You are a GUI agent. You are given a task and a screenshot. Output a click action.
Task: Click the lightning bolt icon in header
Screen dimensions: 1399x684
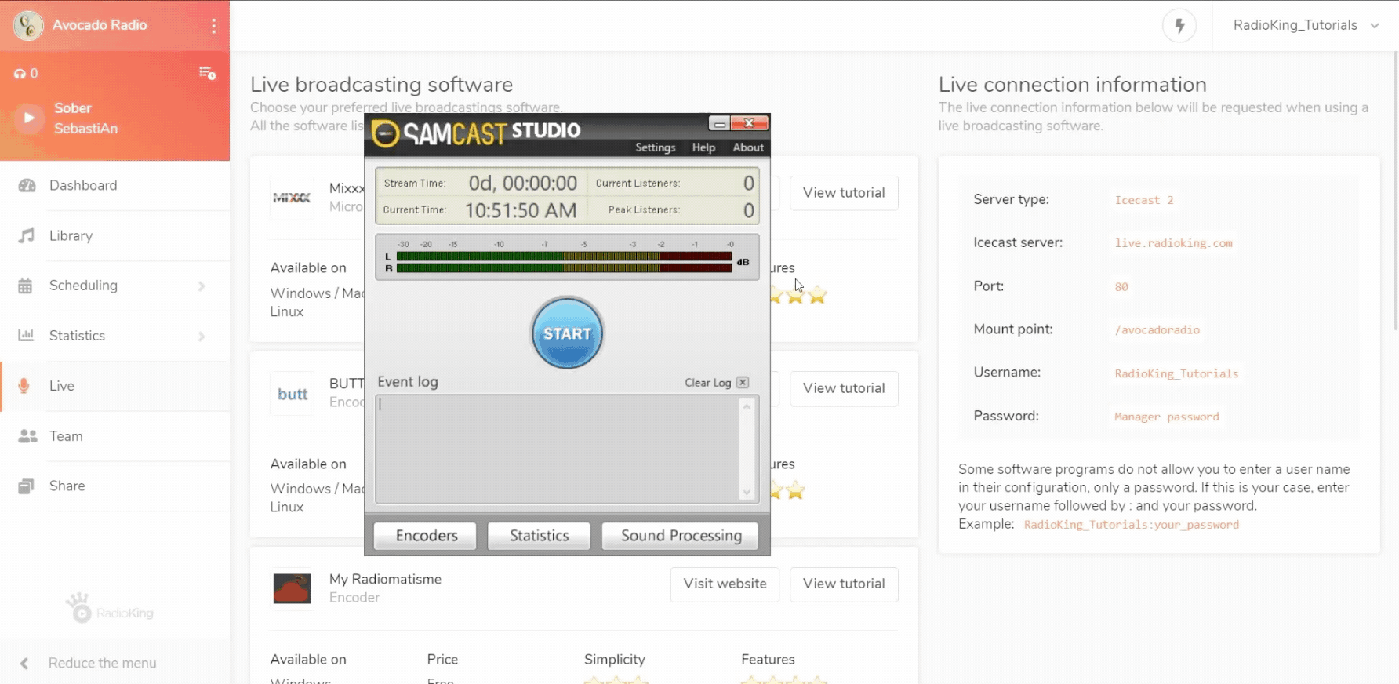(1179, 26)
